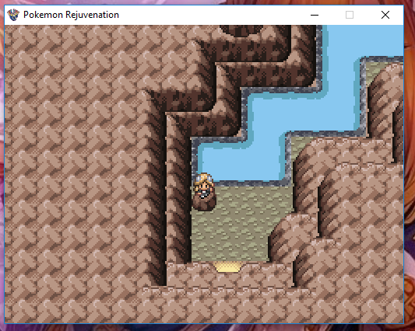Close the Pokemon Rejuvenation window
This screenshot has height=331, width=415.
(x=385, y=15)
